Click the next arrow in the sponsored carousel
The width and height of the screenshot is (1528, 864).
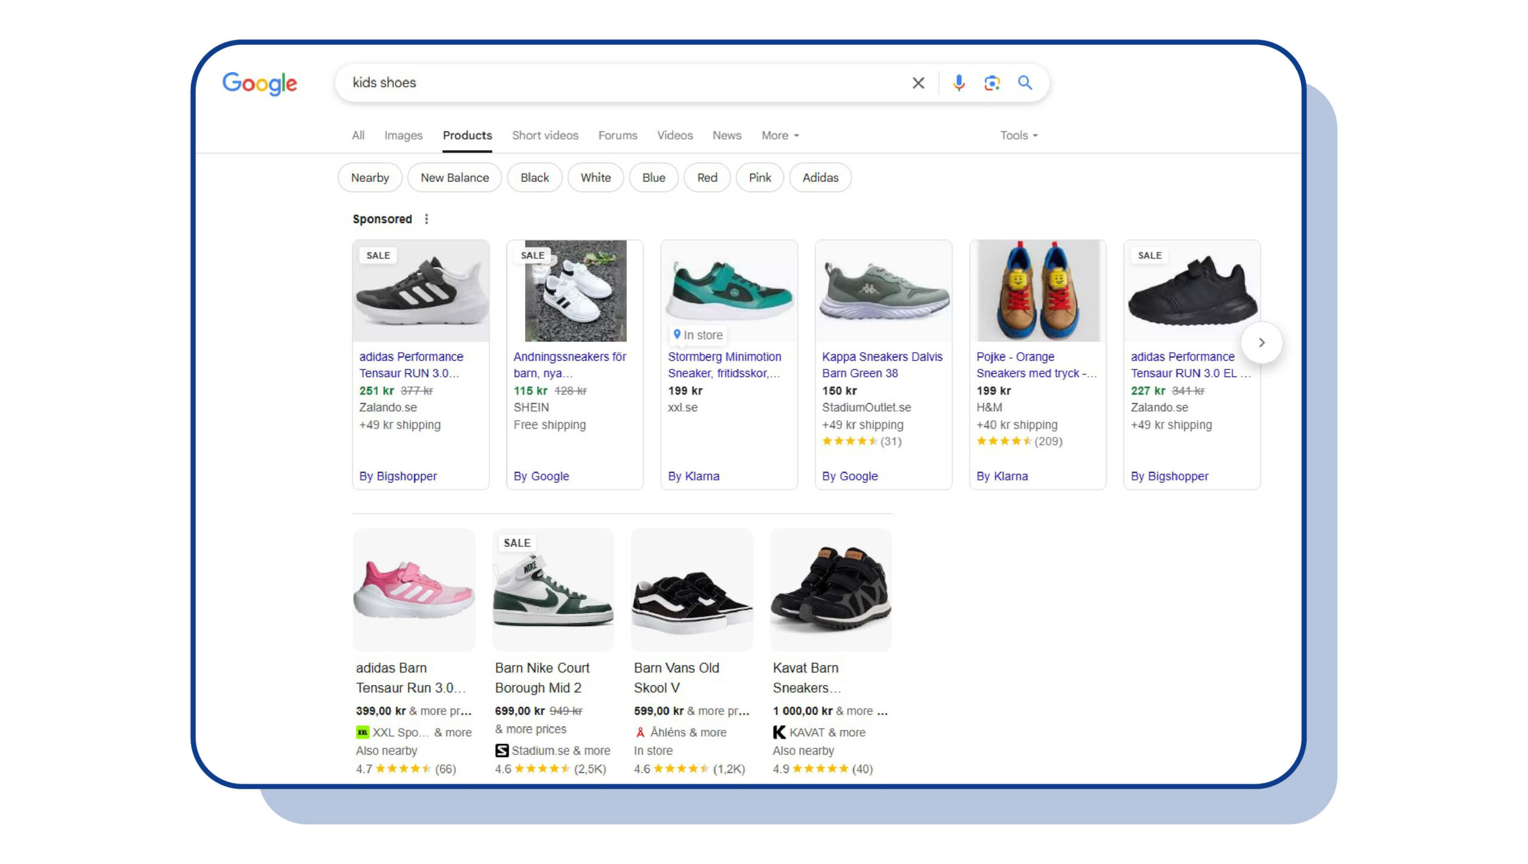click(x=1261, y=342)
